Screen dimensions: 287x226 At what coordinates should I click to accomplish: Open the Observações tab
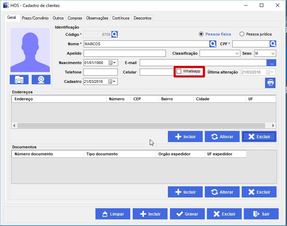[x=97, y=18]
